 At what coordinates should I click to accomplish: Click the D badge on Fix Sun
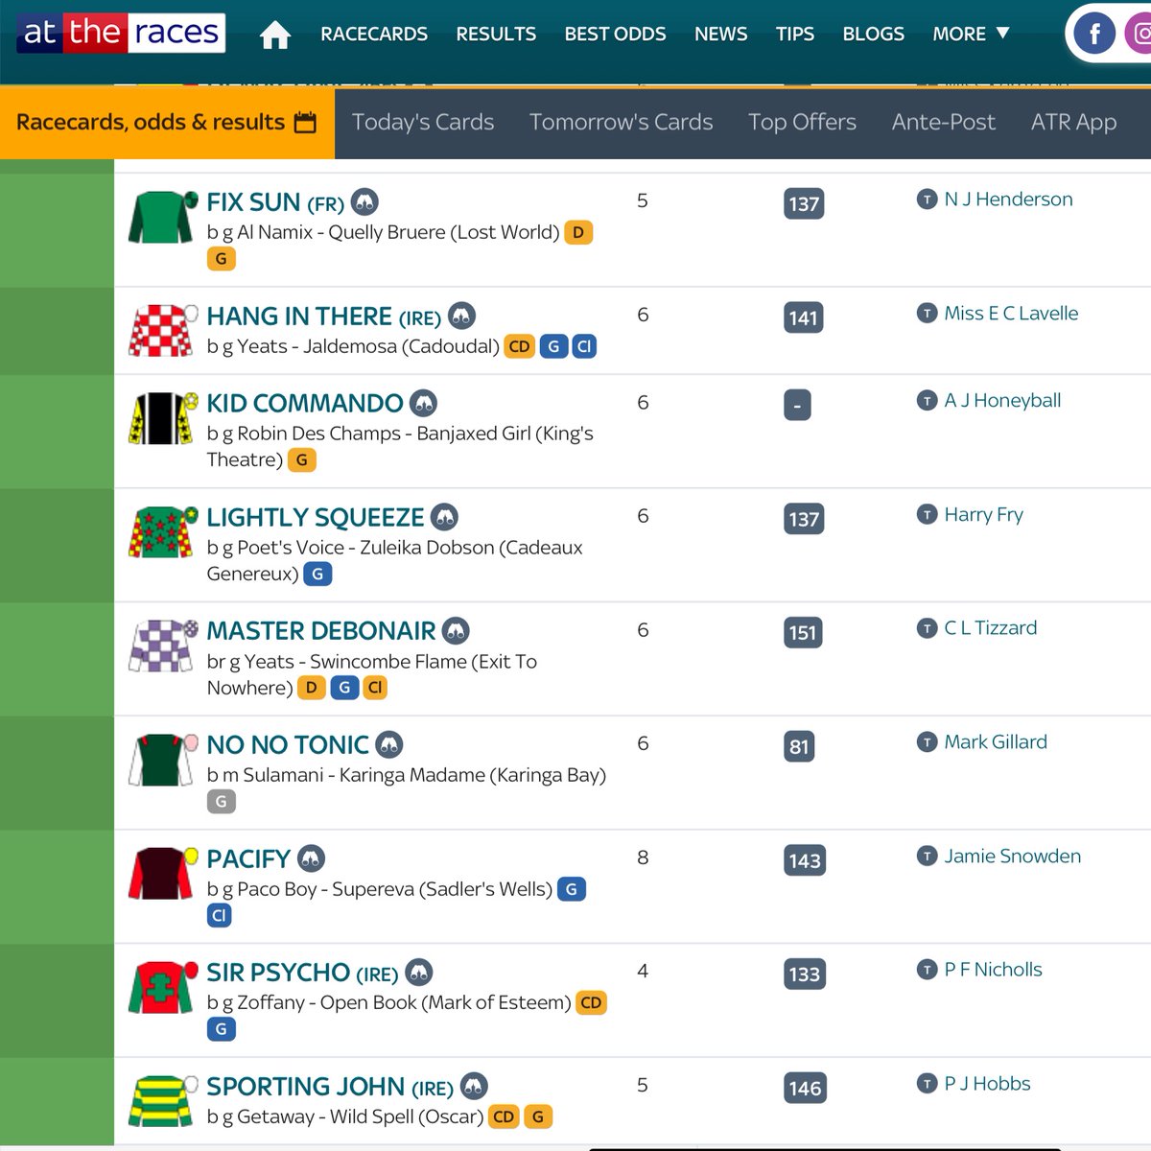pyautogui.click(x=578, y=232)
